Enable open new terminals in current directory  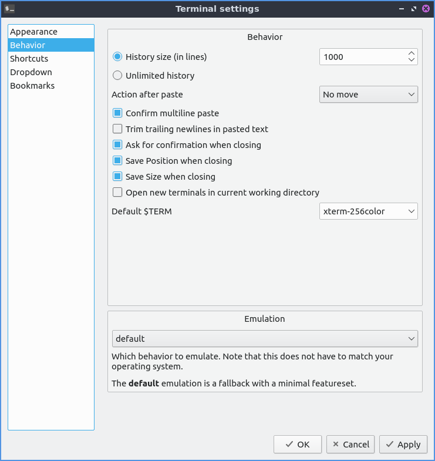(x=117, y=192)
